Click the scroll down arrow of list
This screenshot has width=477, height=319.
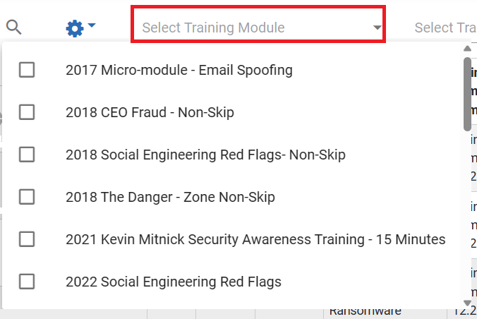467,303
